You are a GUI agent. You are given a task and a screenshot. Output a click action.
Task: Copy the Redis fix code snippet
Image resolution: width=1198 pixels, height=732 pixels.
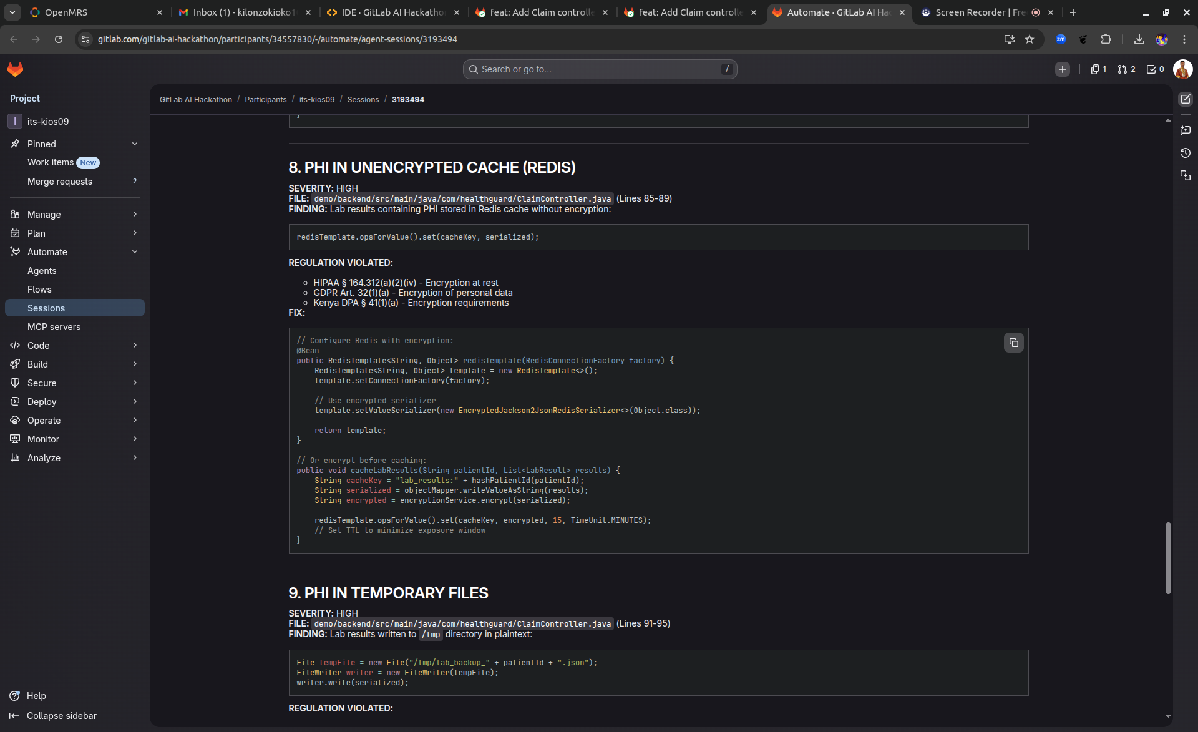(1013, 343)
